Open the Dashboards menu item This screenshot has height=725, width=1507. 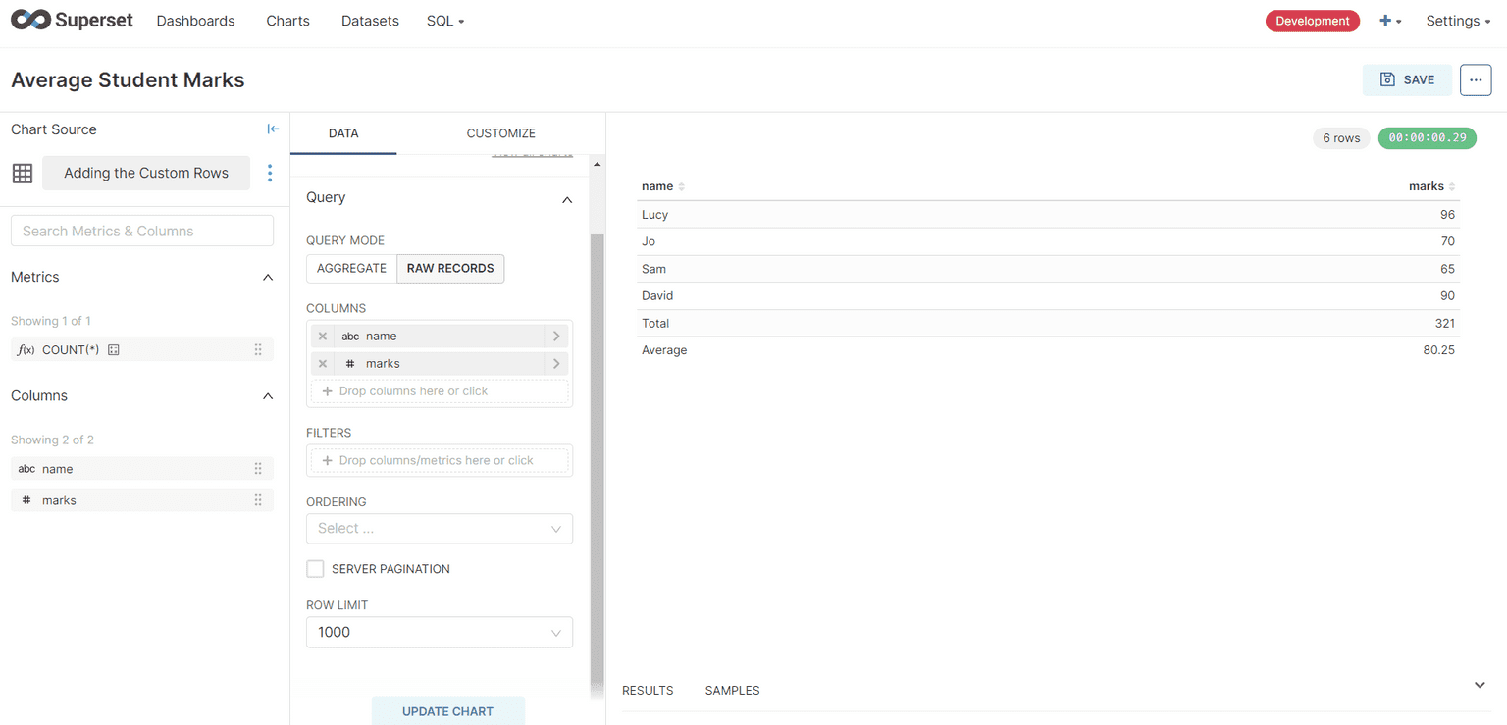pyautogui.click(x=195, y=21)
